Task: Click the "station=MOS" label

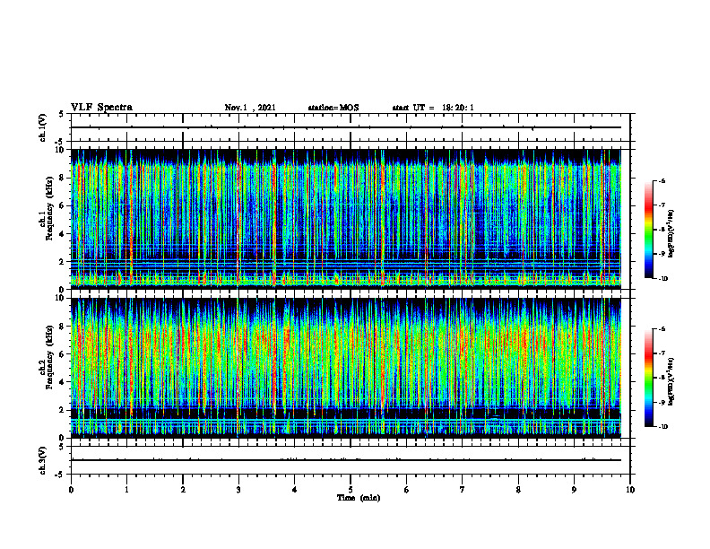Action: click(333, 108)
